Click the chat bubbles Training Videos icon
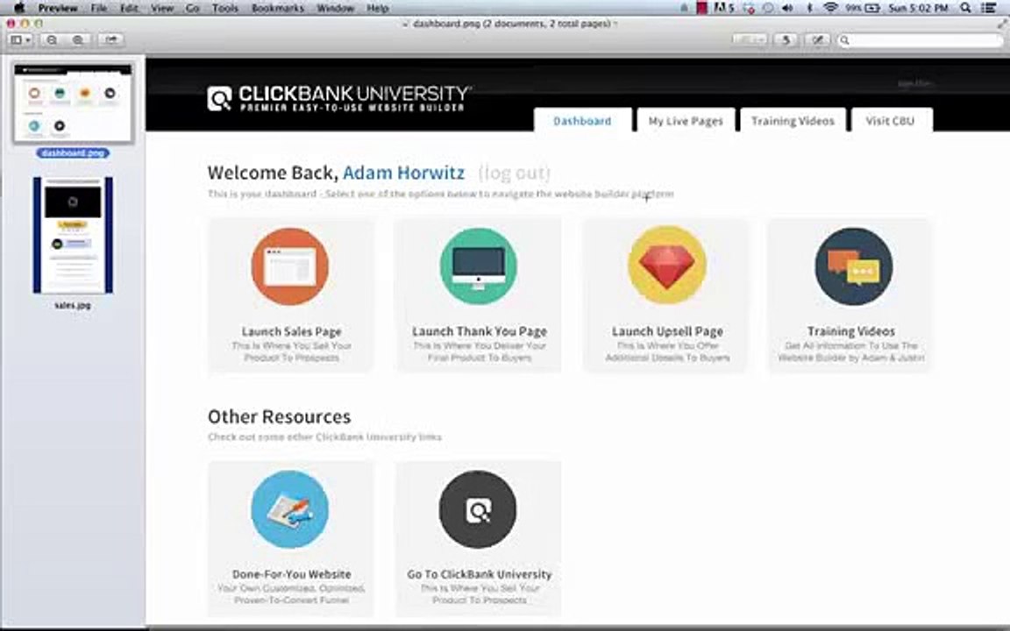The height and width of the screenshot is (631, 1010). (853, 266)
